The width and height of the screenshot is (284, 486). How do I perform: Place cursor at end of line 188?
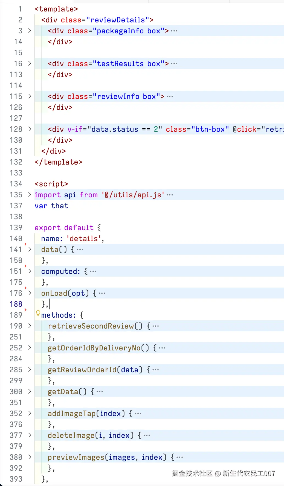pos(49,304)
